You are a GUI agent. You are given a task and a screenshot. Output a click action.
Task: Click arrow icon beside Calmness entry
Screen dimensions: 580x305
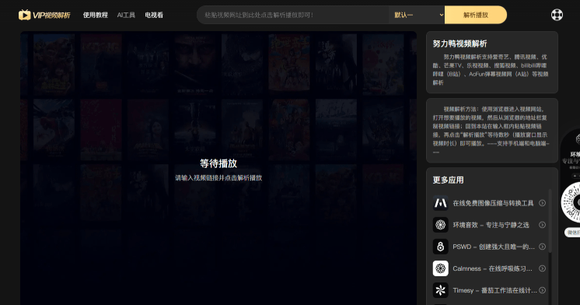(x=542, y=268)
